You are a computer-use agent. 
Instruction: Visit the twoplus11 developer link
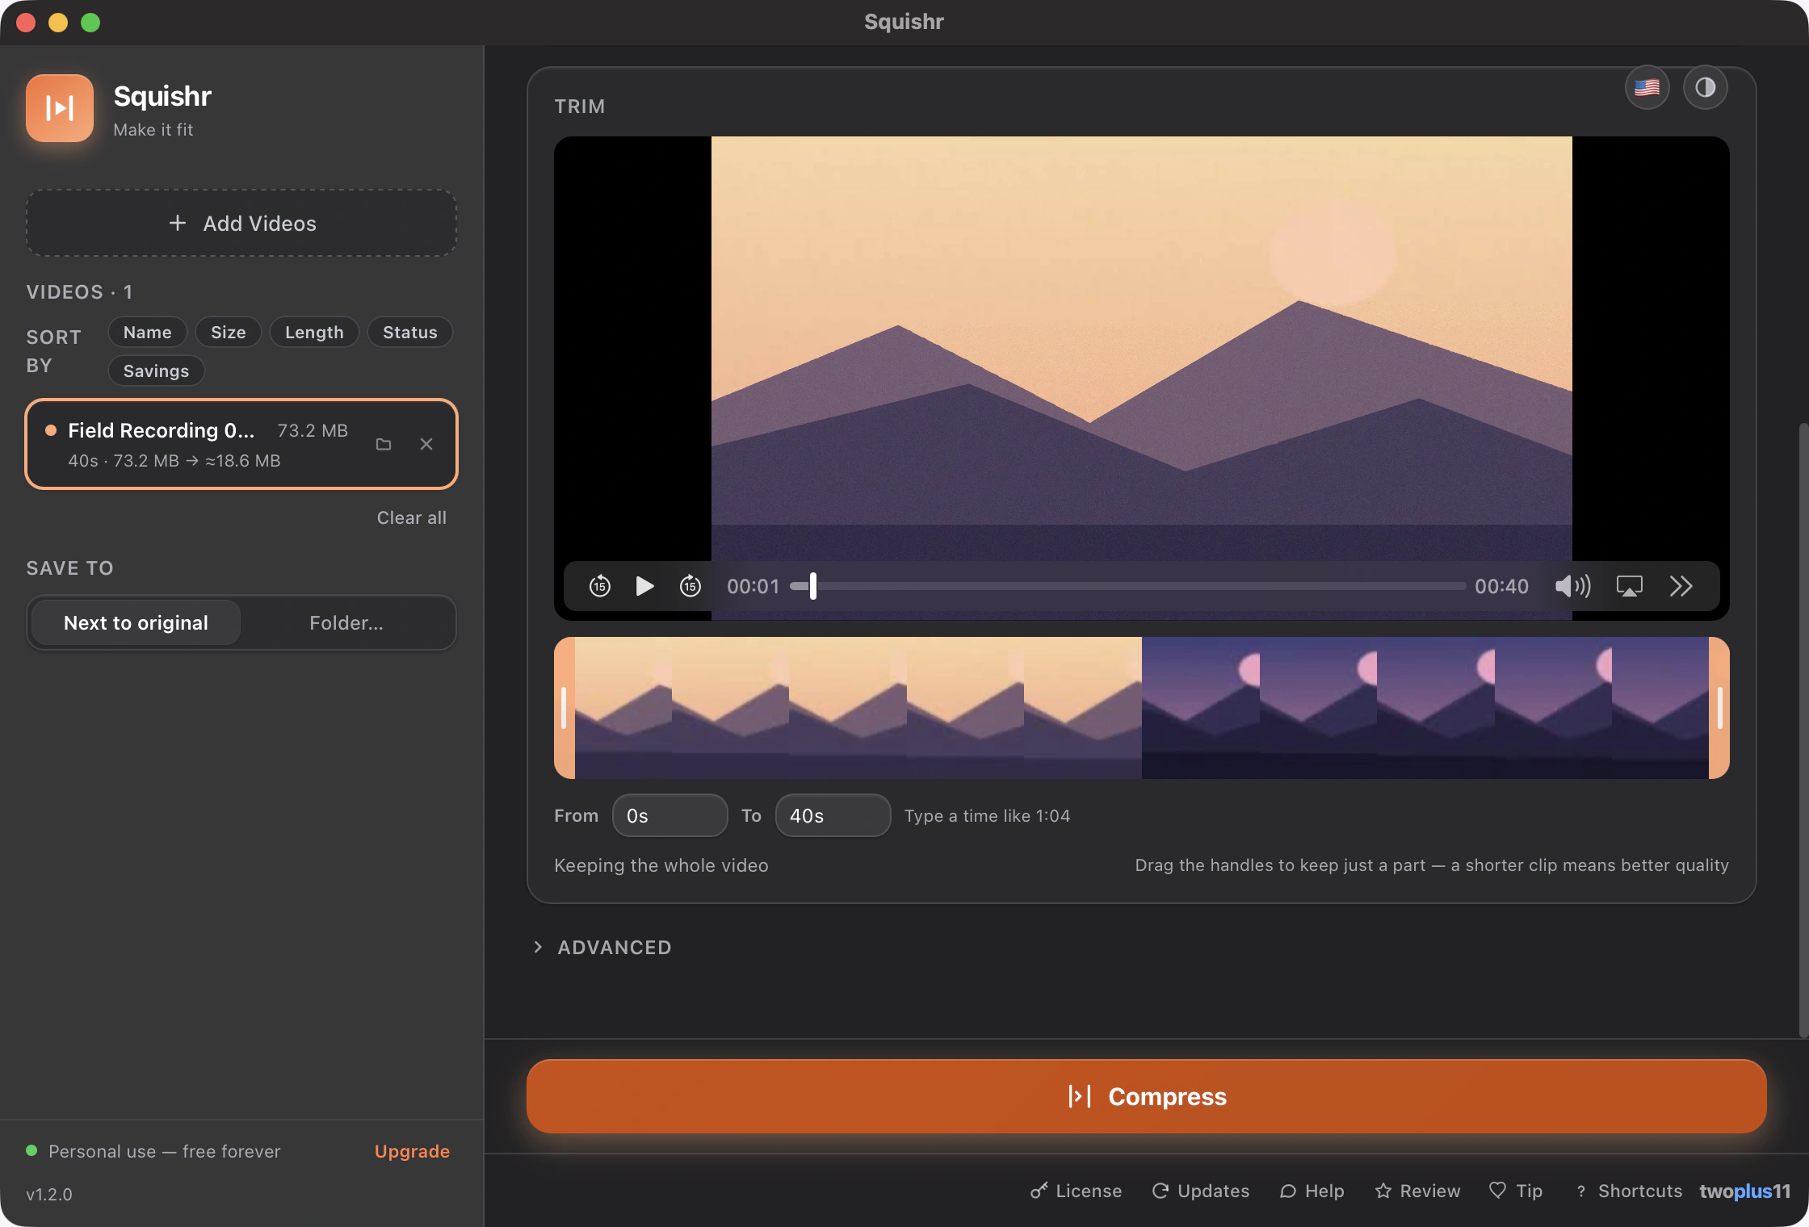(x=1744, y=1191)
